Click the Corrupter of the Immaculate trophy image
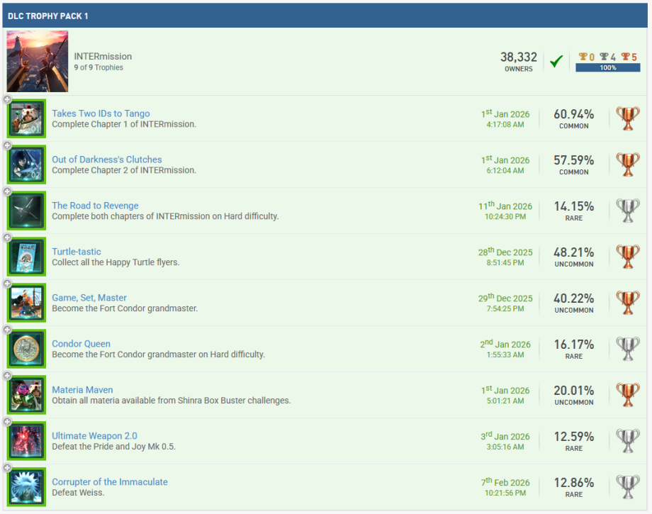This screenshot has width=652, height=514. tap(27, 488)
